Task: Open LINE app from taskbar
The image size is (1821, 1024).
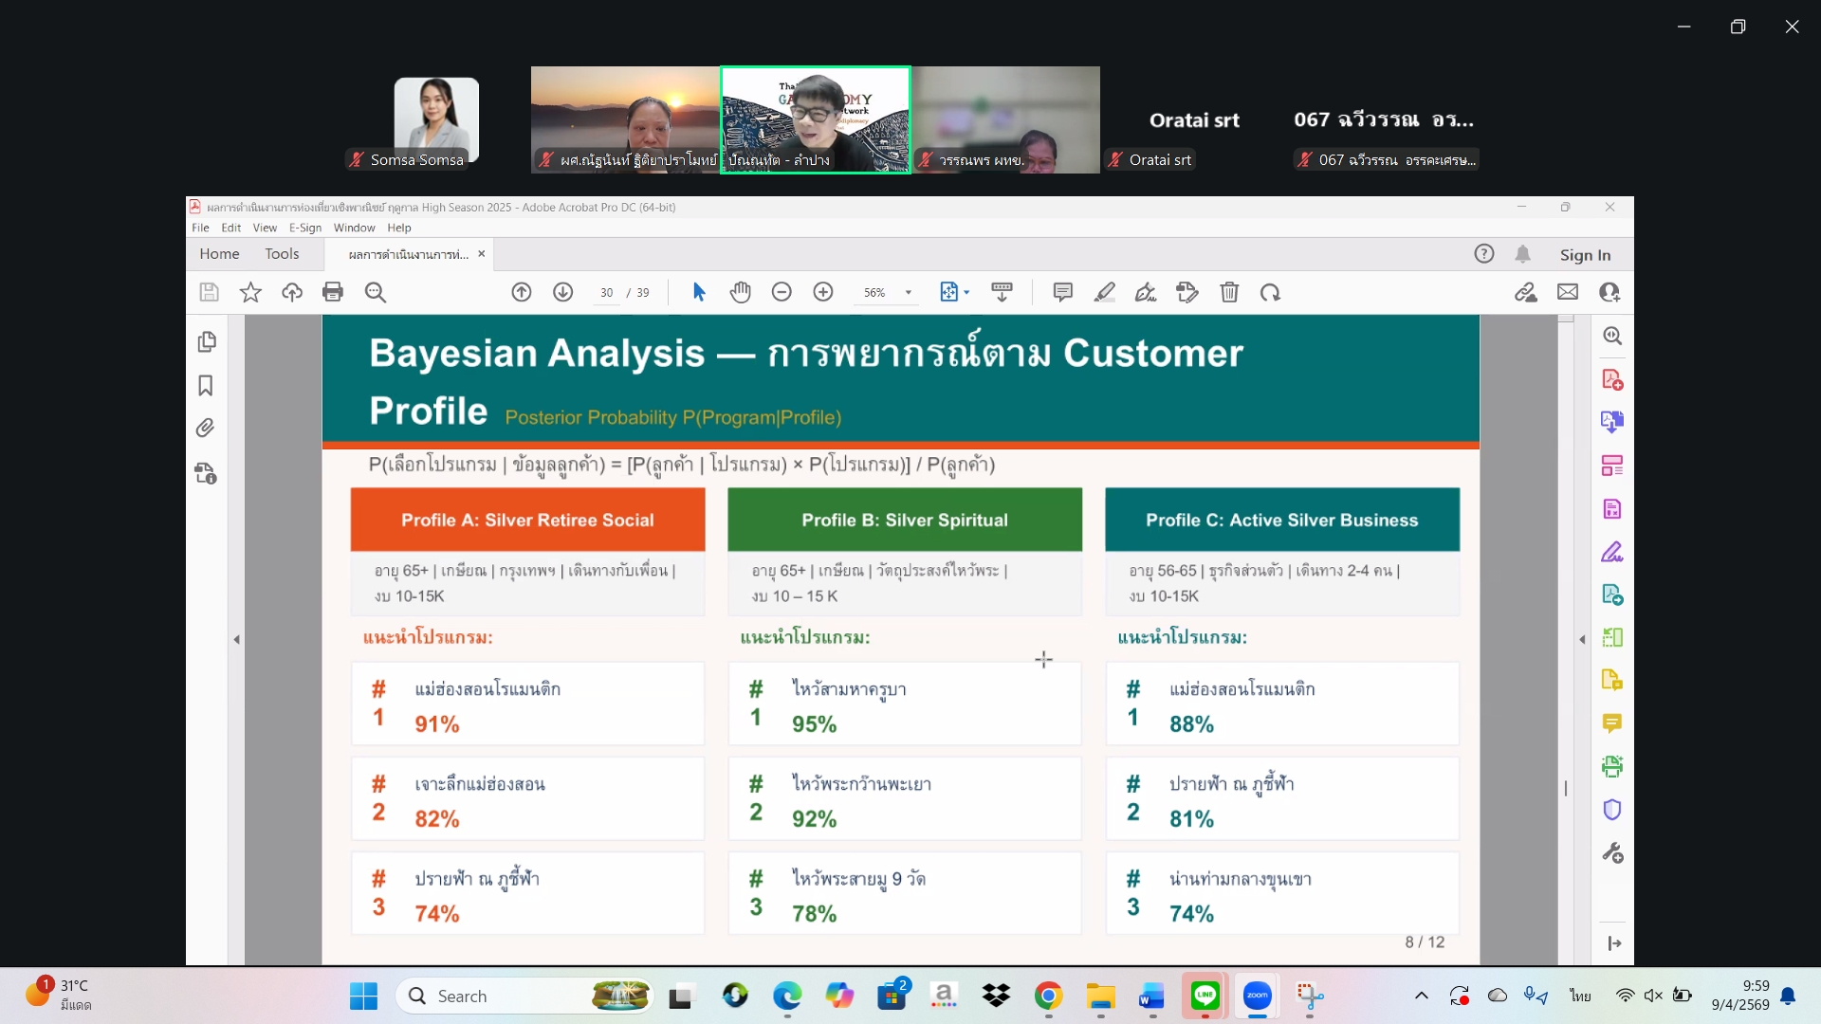Action: coord(1205,996)
